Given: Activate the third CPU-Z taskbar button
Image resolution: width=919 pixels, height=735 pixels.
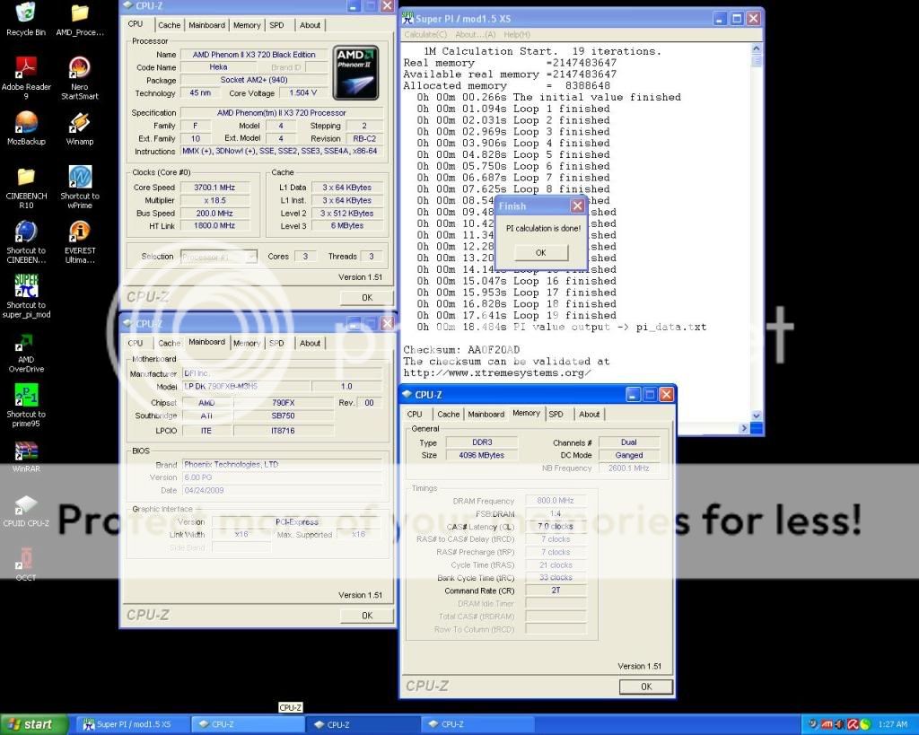Looking at the screenshot, I should (x=477, y=724).
